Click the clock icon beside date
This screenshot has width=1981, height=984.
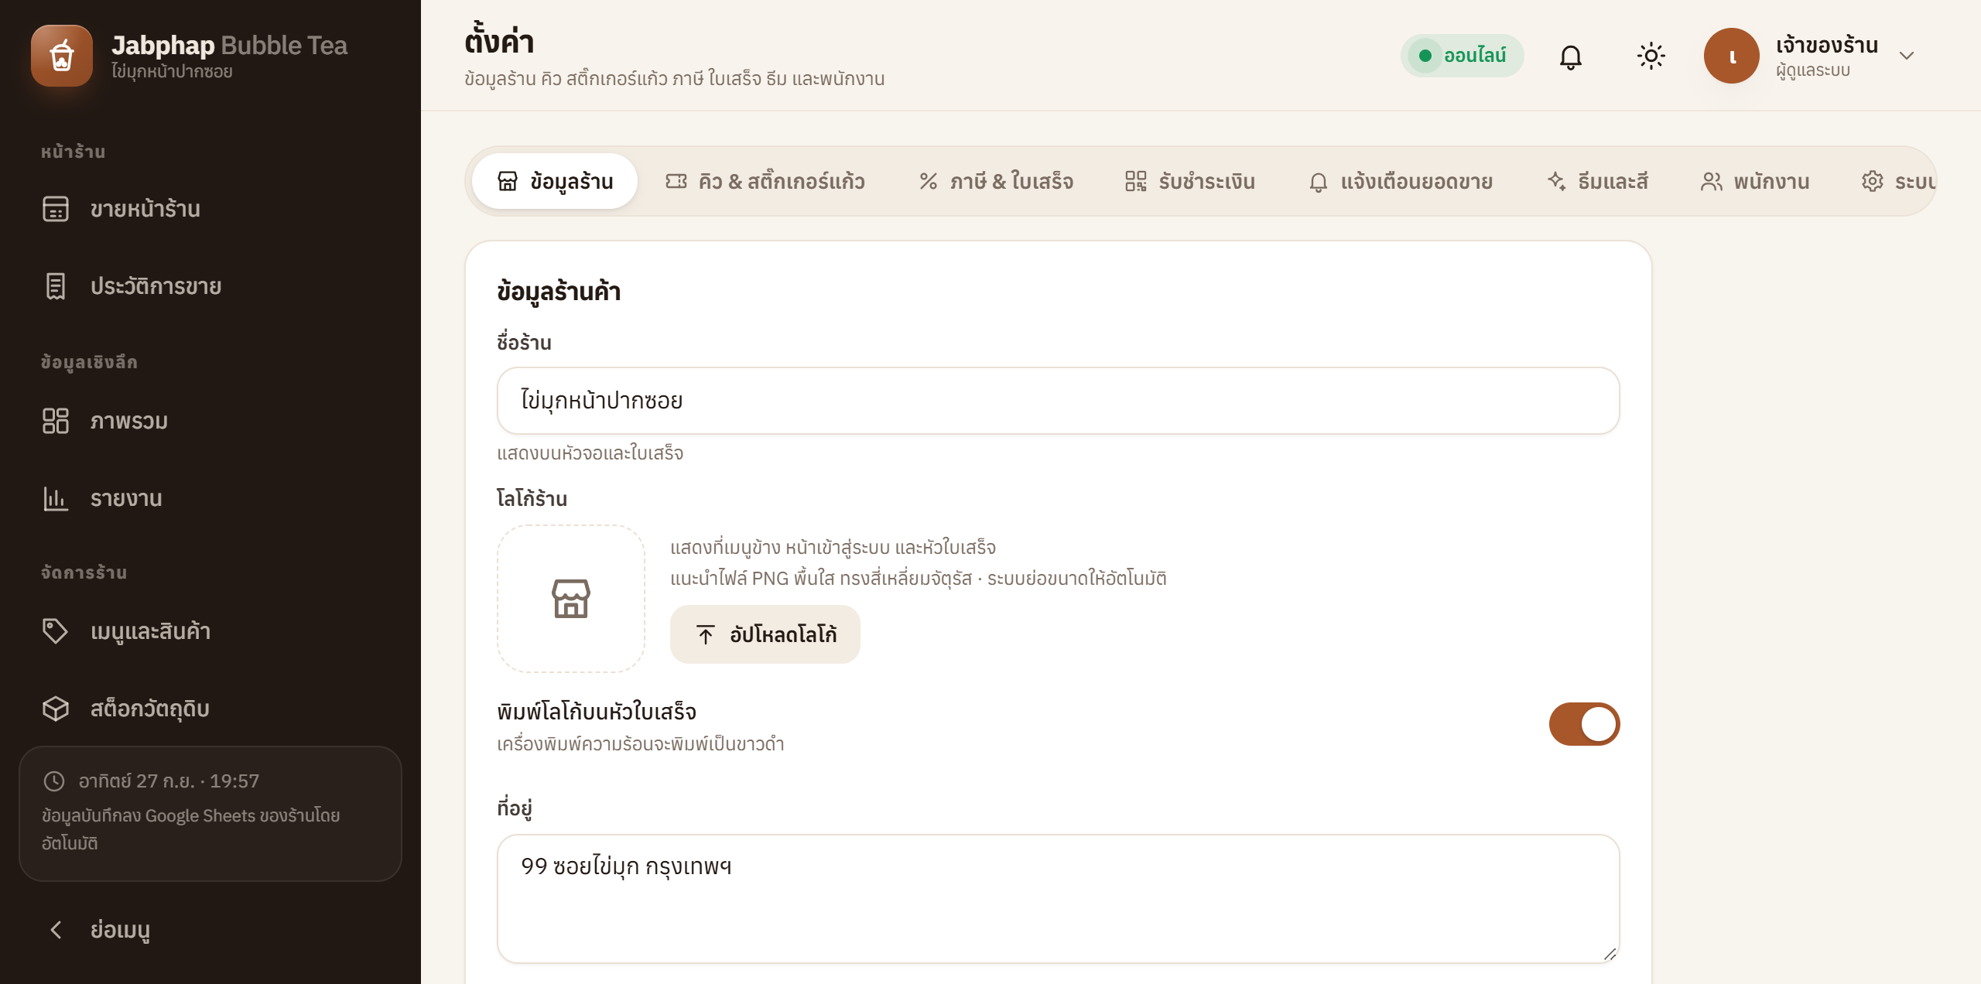[54, 781]
